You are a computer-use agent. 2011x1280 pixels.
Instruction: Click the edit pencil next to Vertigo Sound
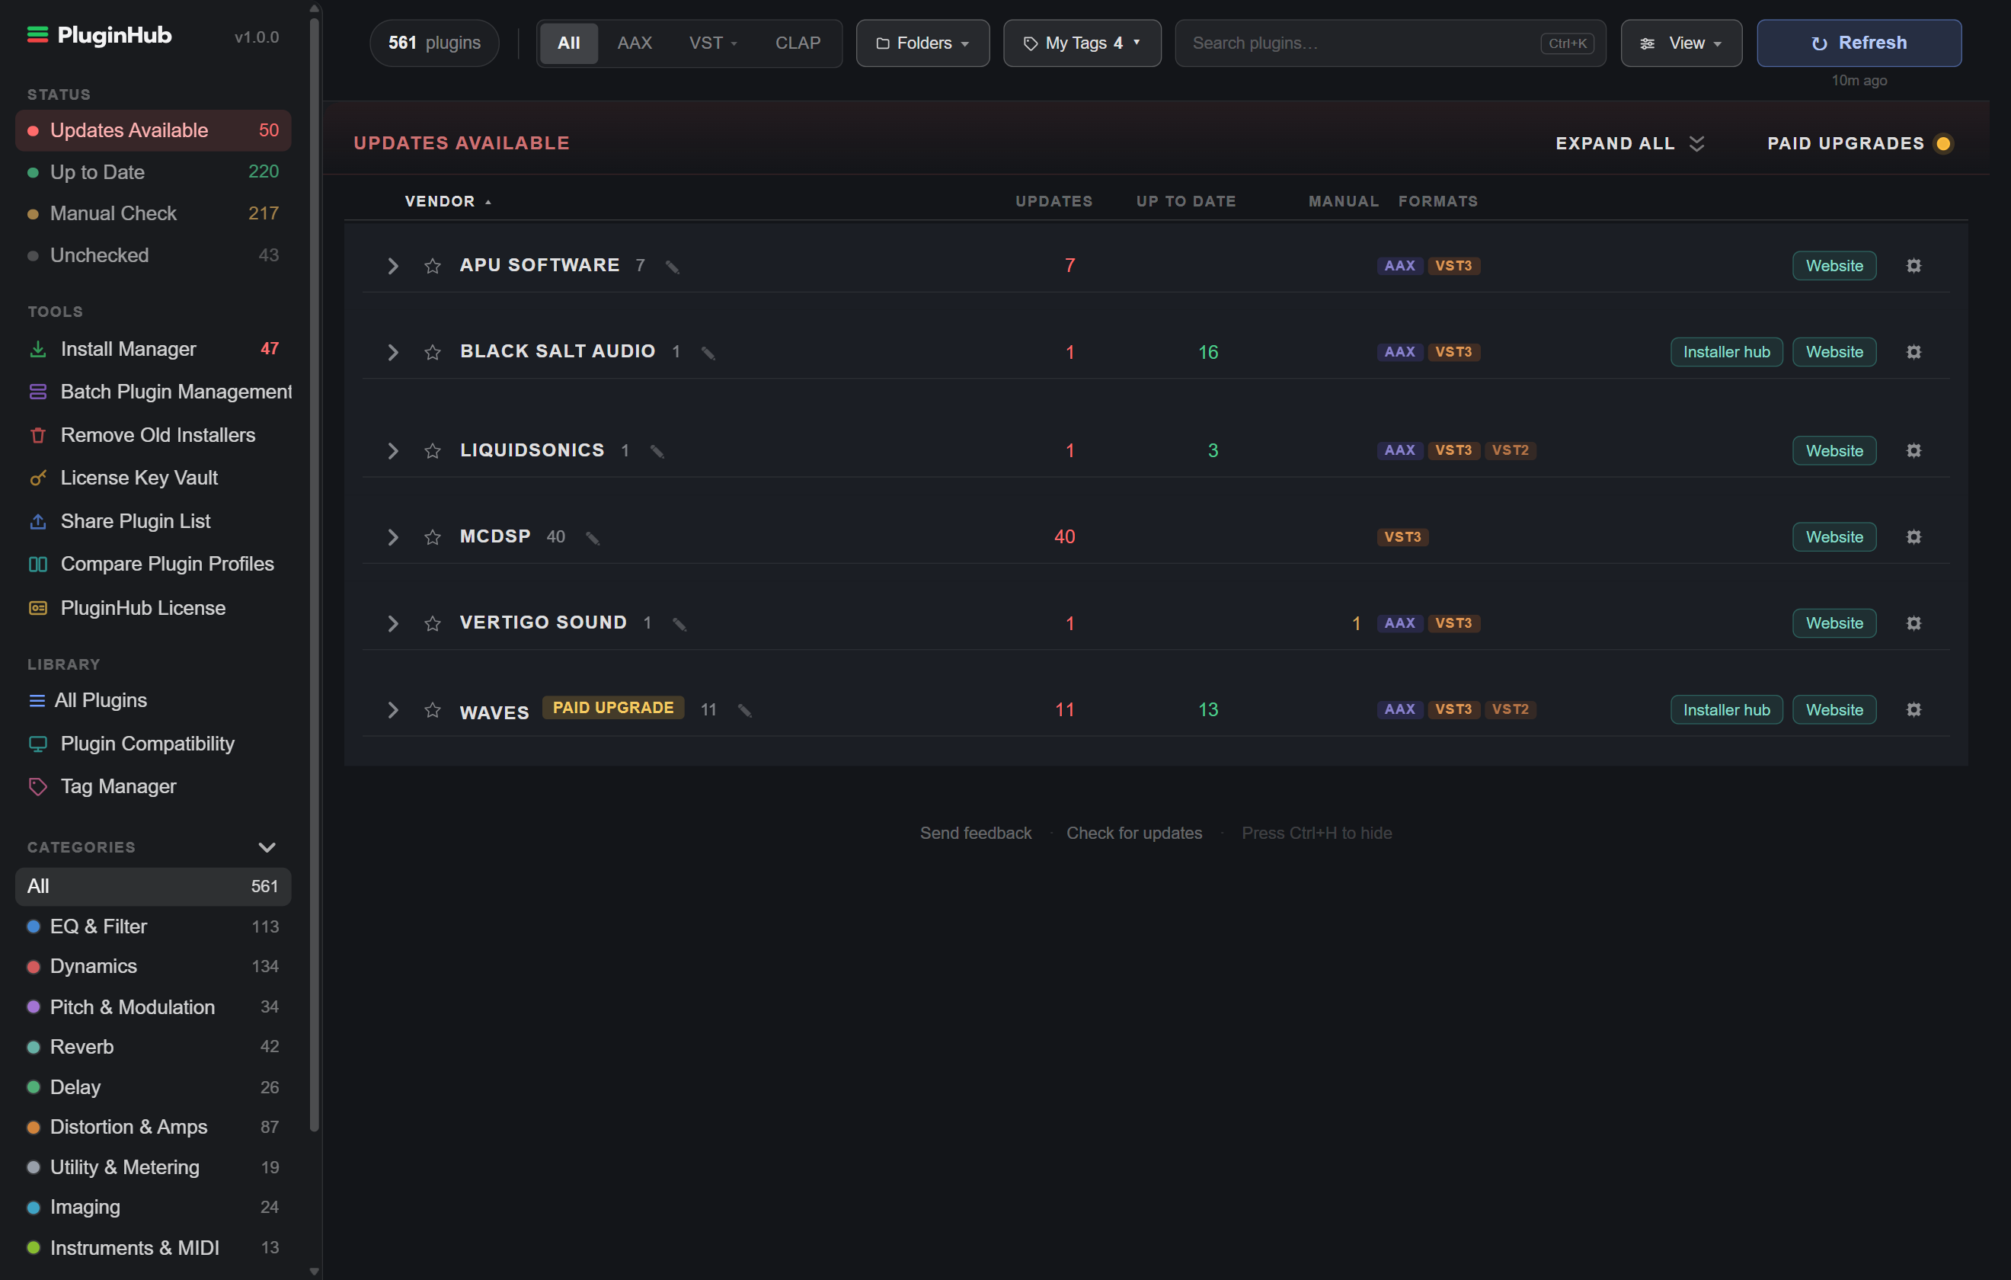tap(679, 624)
